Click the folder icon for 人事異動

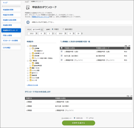pos(33,63)
